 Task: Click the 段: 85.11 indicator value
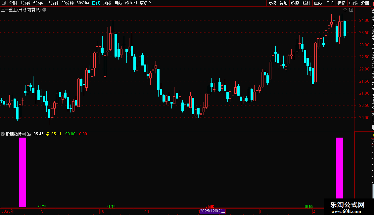coord(53,134)
